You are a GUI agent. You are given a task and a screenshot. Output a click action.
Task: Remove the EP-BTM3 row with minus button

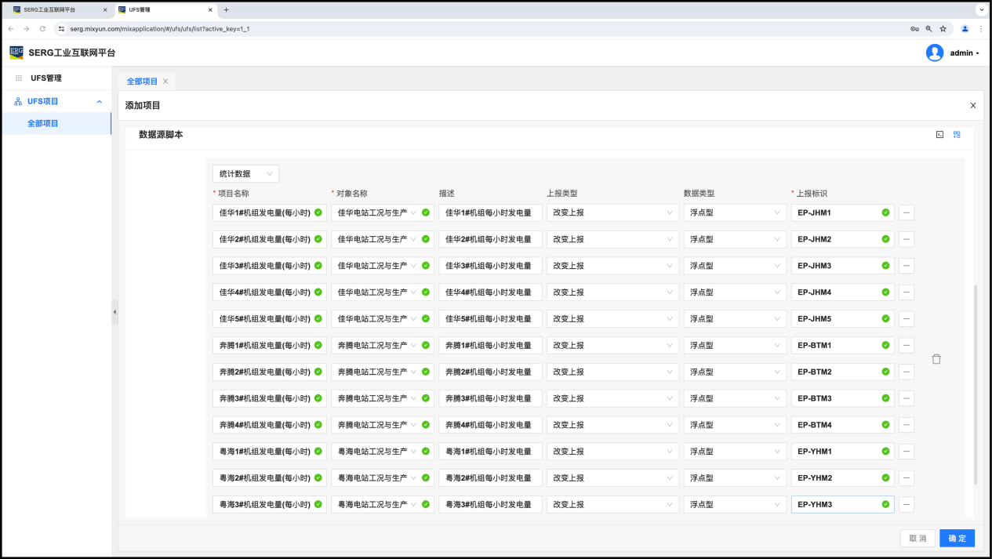(x=907, y=398)
